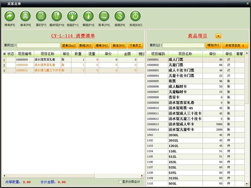Image resolution: width=251 pixels, height=188 pixels.
Task: Open 结账[F9] checkout dollar icon
Action: [120, 16]
